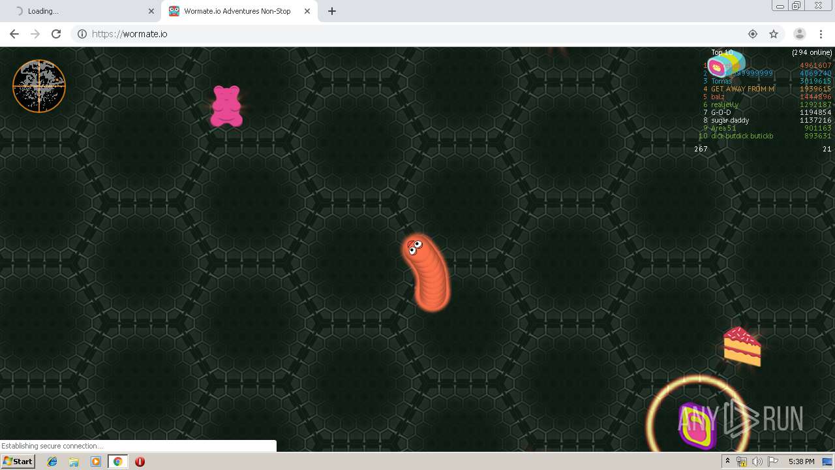The width and height of the screenshot is (835, 470).
Task: Reload the wormate.io page
Action: pyautogui.click(x=56, y=34)
